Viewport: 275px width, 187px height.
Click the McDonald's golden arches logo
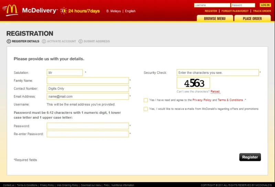pyautogui.click(x=10, y=10)
